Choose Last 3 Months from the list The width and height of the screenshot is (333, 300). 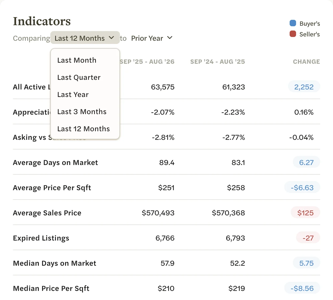tap(85, 112)
